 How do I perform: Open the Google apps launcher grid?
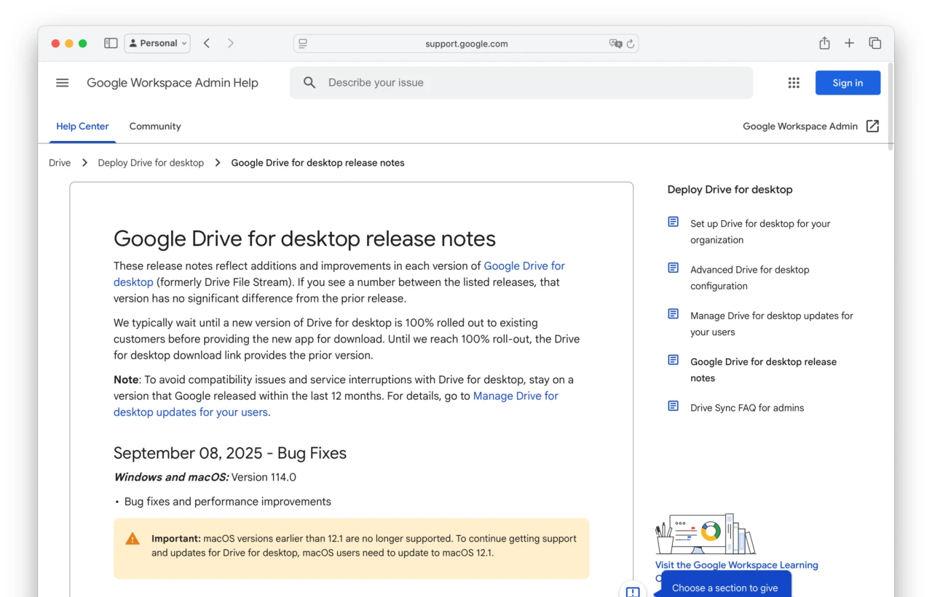tap(794, 82)
